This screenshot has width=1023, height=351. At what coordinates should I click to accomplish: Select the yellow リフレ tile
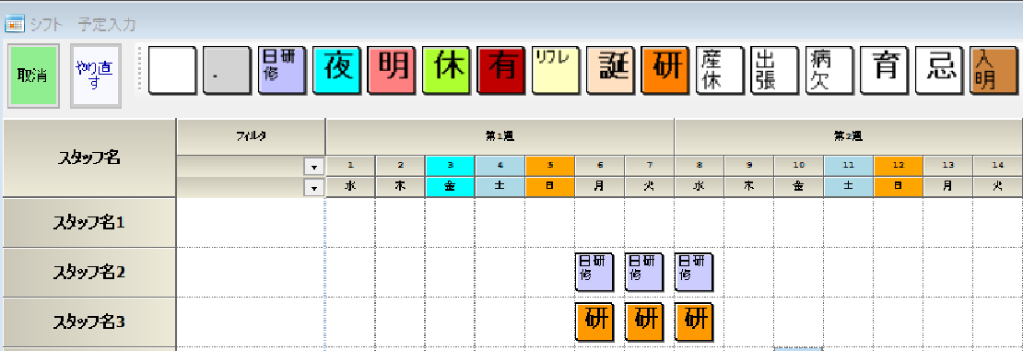coord(555,70)
